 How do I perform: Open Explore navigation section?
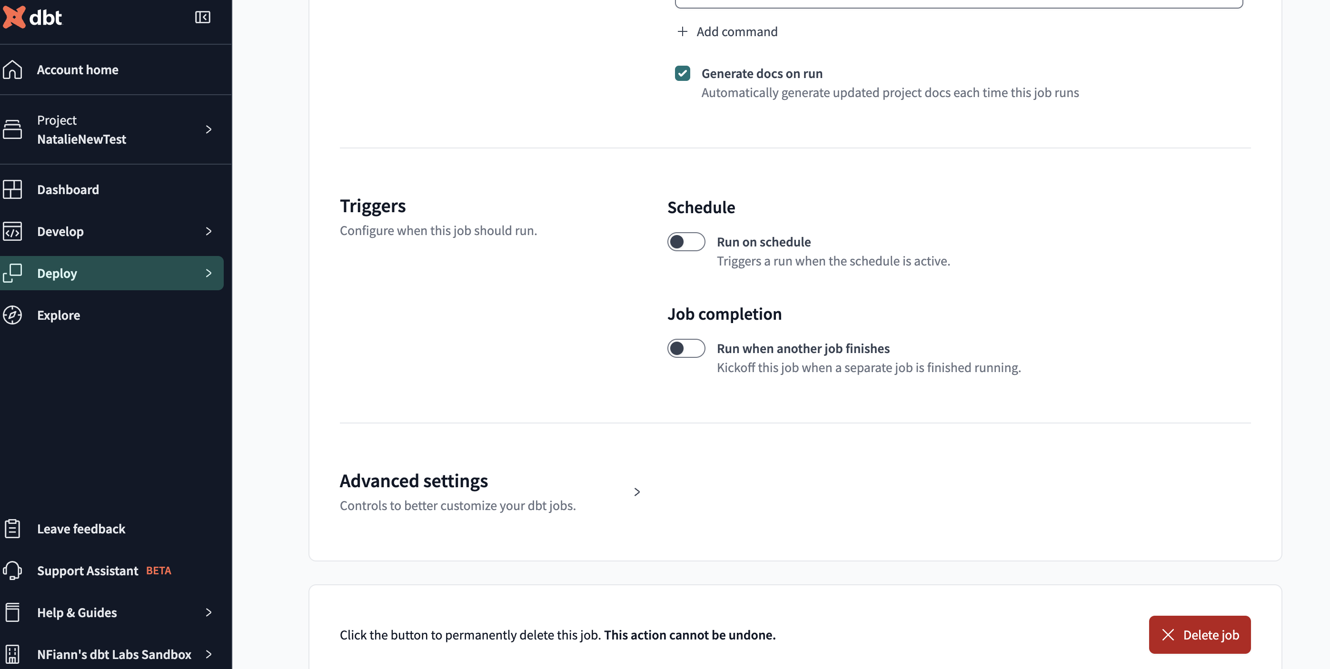click(59, 315)
